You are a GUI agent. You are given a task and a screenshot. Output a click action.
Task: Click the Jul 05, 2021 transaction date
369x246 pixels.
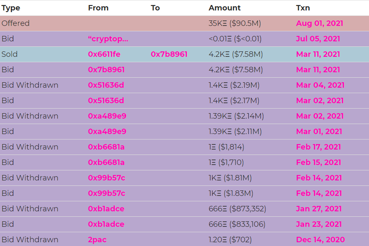318,39
